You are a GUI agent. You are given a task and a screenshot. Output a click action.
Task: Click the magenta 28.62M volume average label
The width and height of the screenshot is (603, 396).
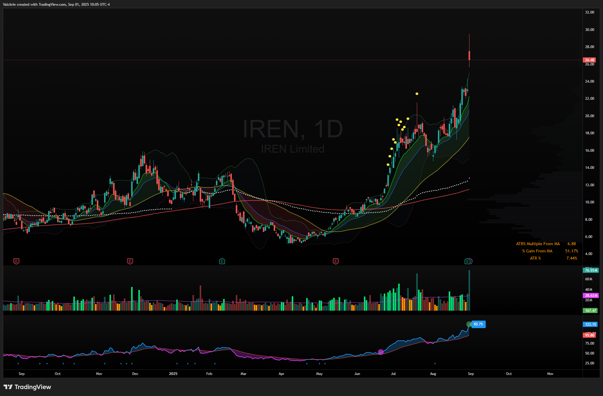(591, 295)
